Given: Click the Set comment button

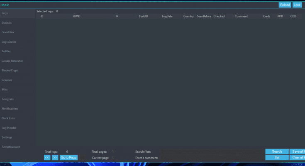Looking at the screenshot, I should [277, 158].
